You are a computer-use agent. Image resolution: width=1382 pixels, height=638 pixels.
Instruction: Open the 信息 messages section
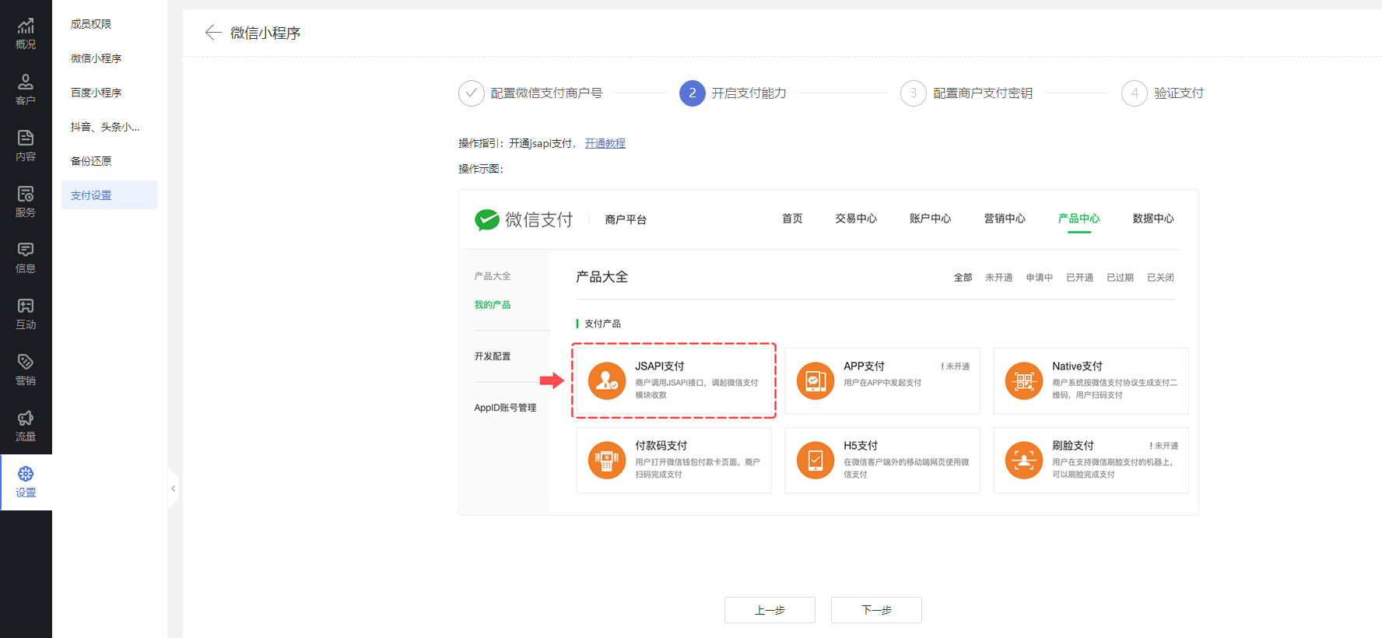(x=26, y=258)
